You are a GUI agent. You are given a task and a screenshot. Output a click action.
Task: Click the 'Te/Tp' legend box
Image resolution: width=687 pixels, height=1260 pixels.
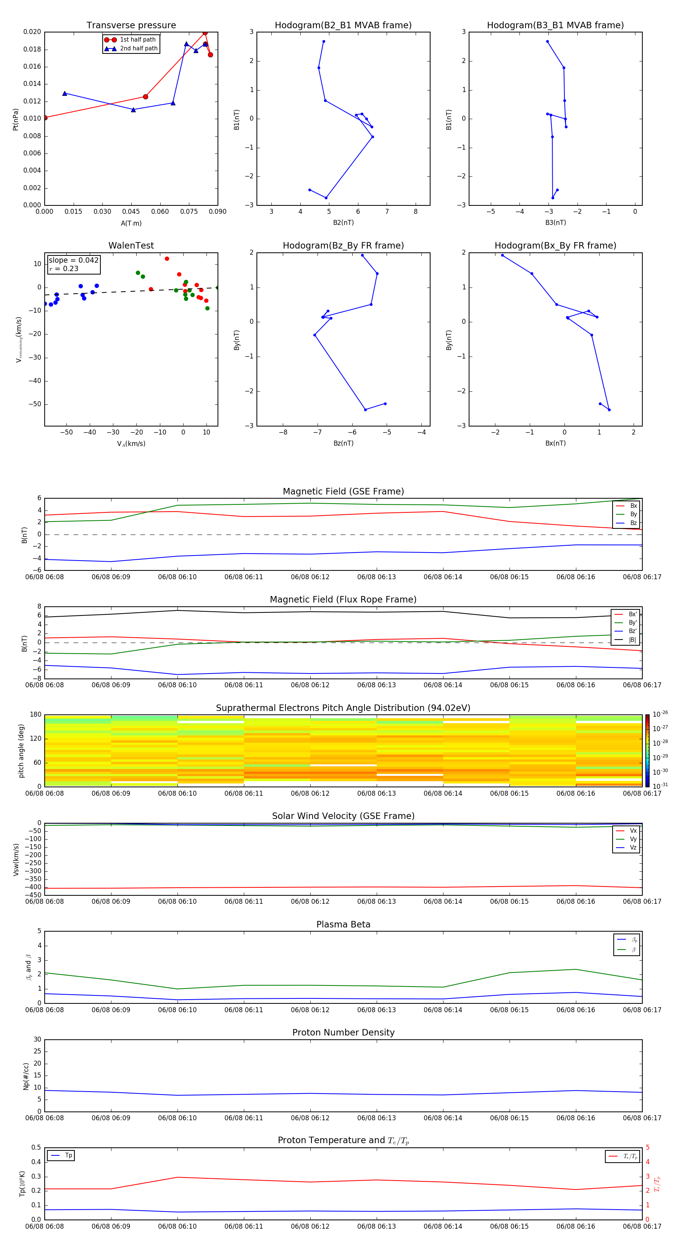(623, 1156)
